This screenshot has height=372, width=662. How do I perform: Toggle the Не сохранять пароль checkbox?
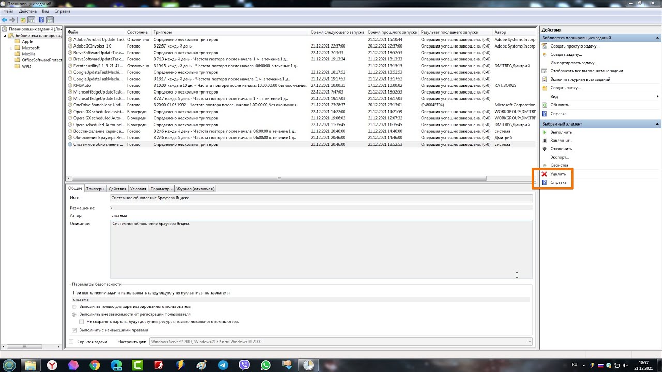point(82,322)
